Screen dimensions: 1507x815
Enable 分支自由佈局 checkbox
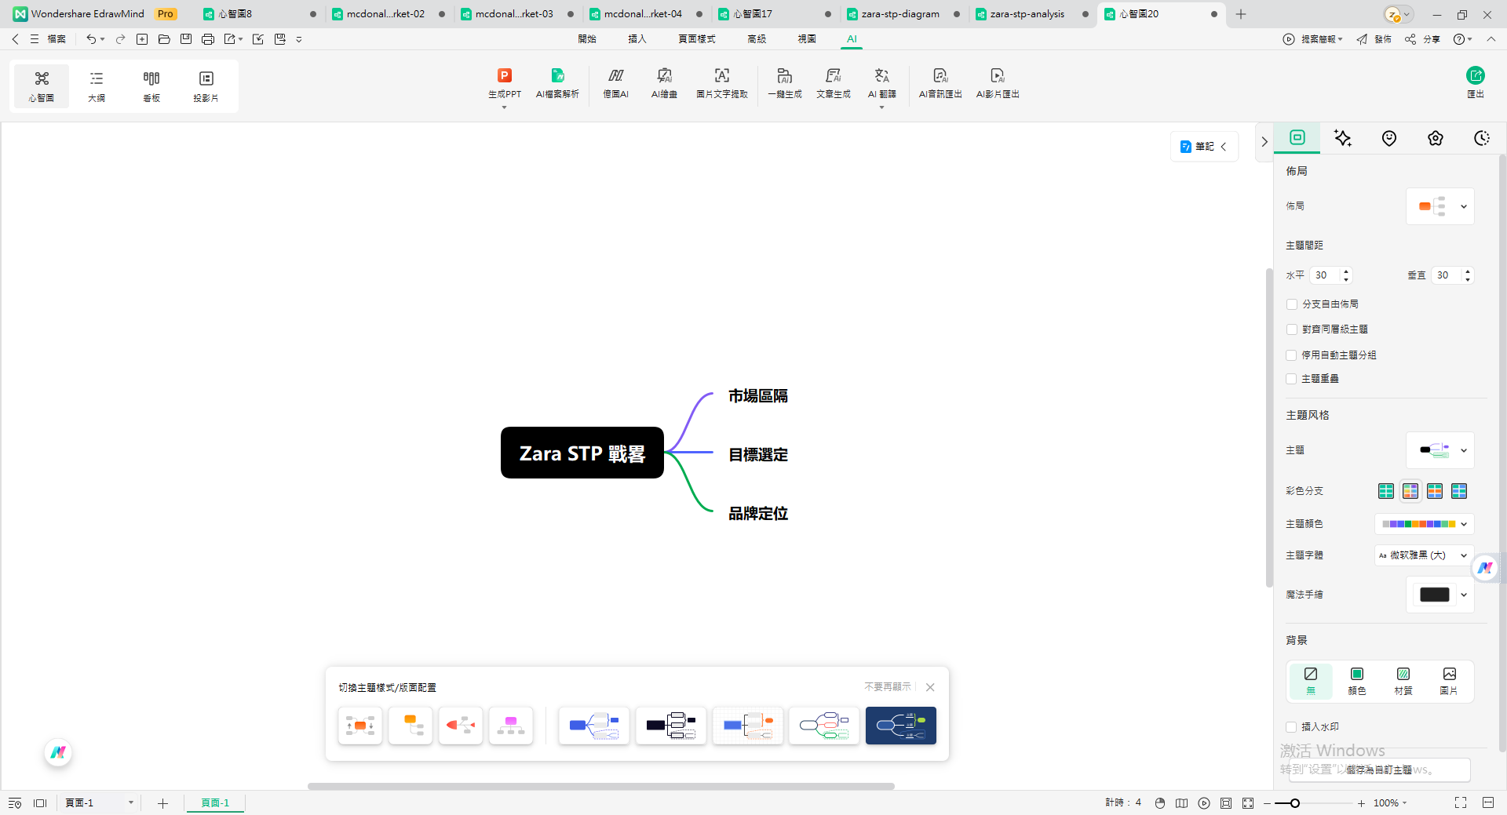click(x=1292, y=304)
